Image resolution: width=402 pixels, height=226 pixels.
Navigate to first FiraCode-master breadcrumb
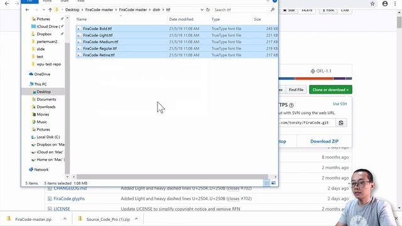tap(99, 10)
